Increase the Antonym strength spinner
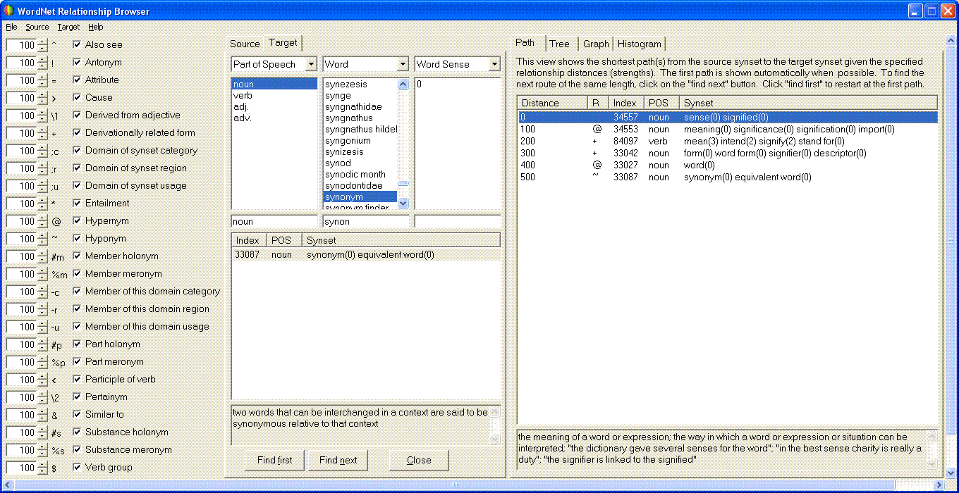This screenshot has height=493, width=959. click(x=43, y=59)
